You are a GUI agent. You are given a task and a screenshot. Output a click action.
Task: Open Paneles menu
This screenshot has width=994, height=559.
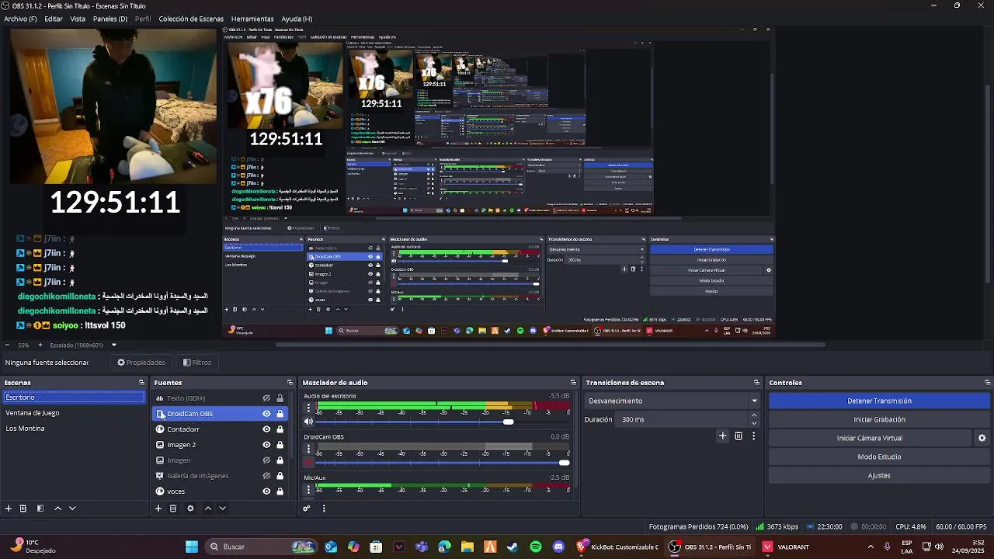click(110, 19)
